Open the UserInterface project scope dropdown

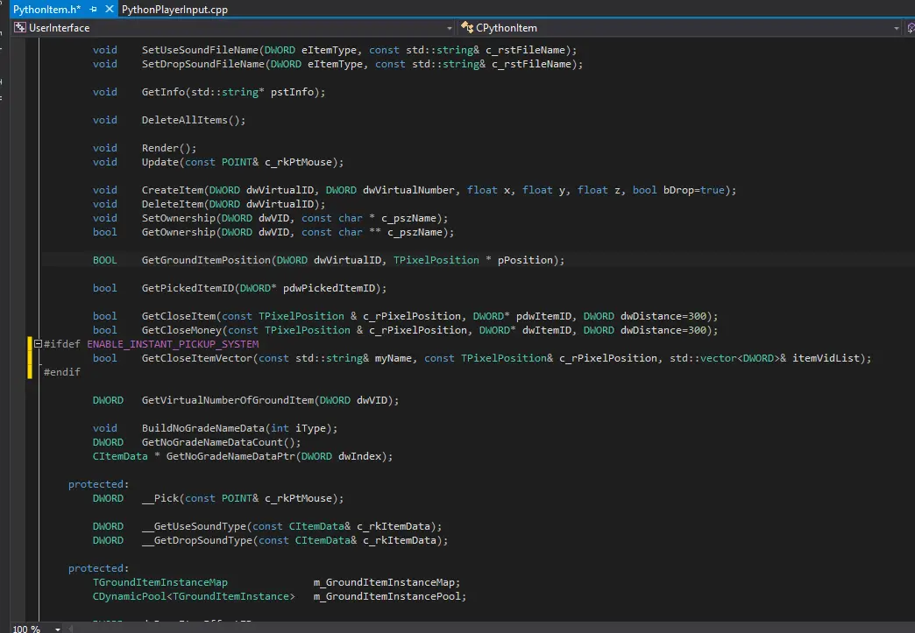pos(449,28)
